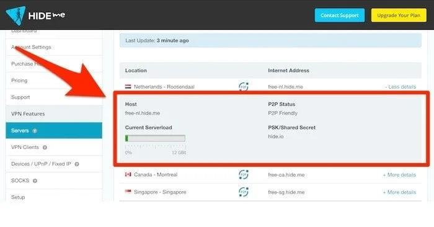Click the Netherlands - Roosendaal row text
Image resolution: width=434 pixels, height=227 pixels.
pos(164,87)
